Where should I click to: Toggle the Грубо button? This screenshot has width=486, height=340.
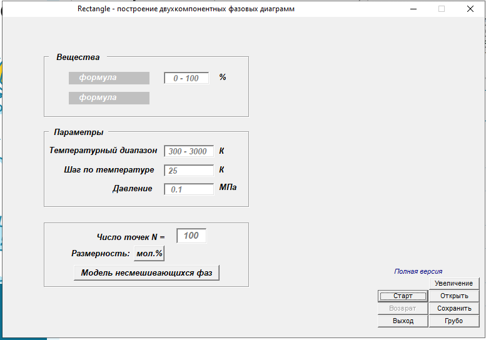click(454, 321)
